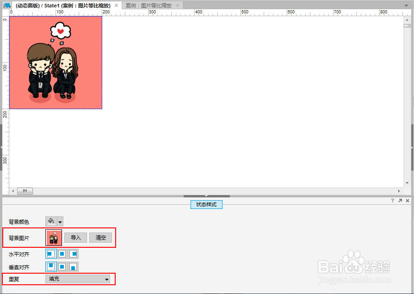Image resolution: width=414 pixels, height=294 pixels.
Task: Set vertical alignment to bottom
Action: coord(73,267)
